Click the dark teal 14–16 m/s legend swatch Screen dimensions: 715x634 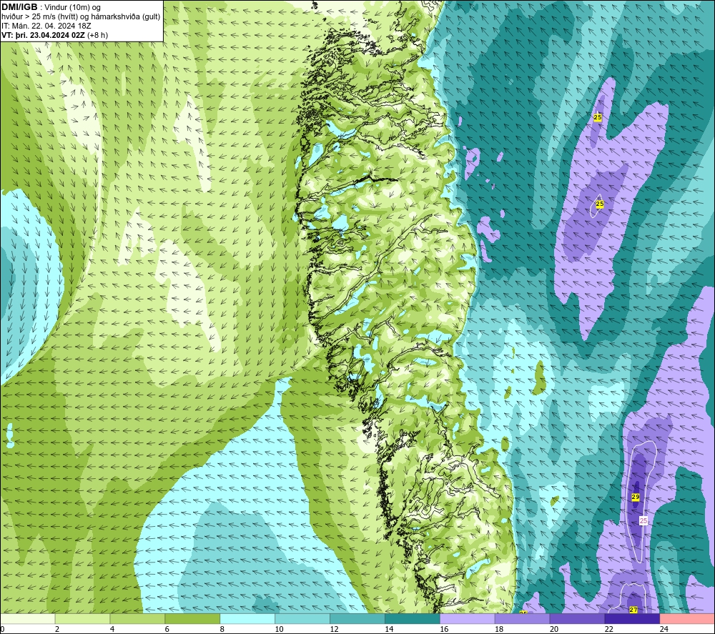tap(413, 618)
